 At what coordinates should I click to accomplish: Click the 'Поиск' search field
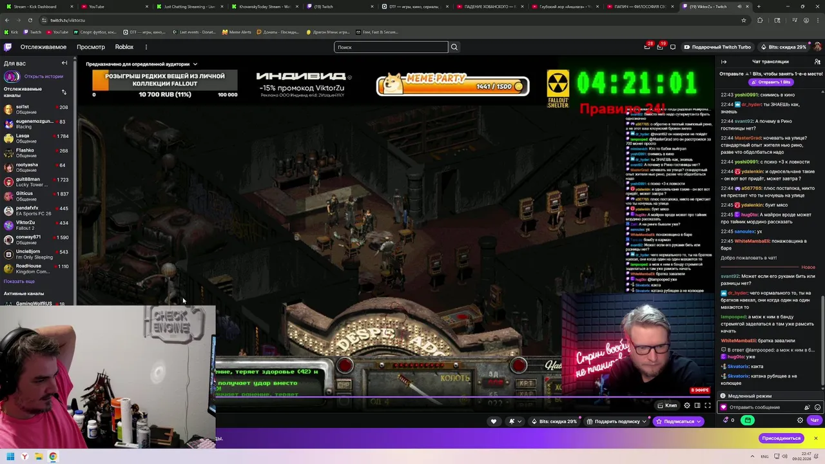[x=391, y=47]
